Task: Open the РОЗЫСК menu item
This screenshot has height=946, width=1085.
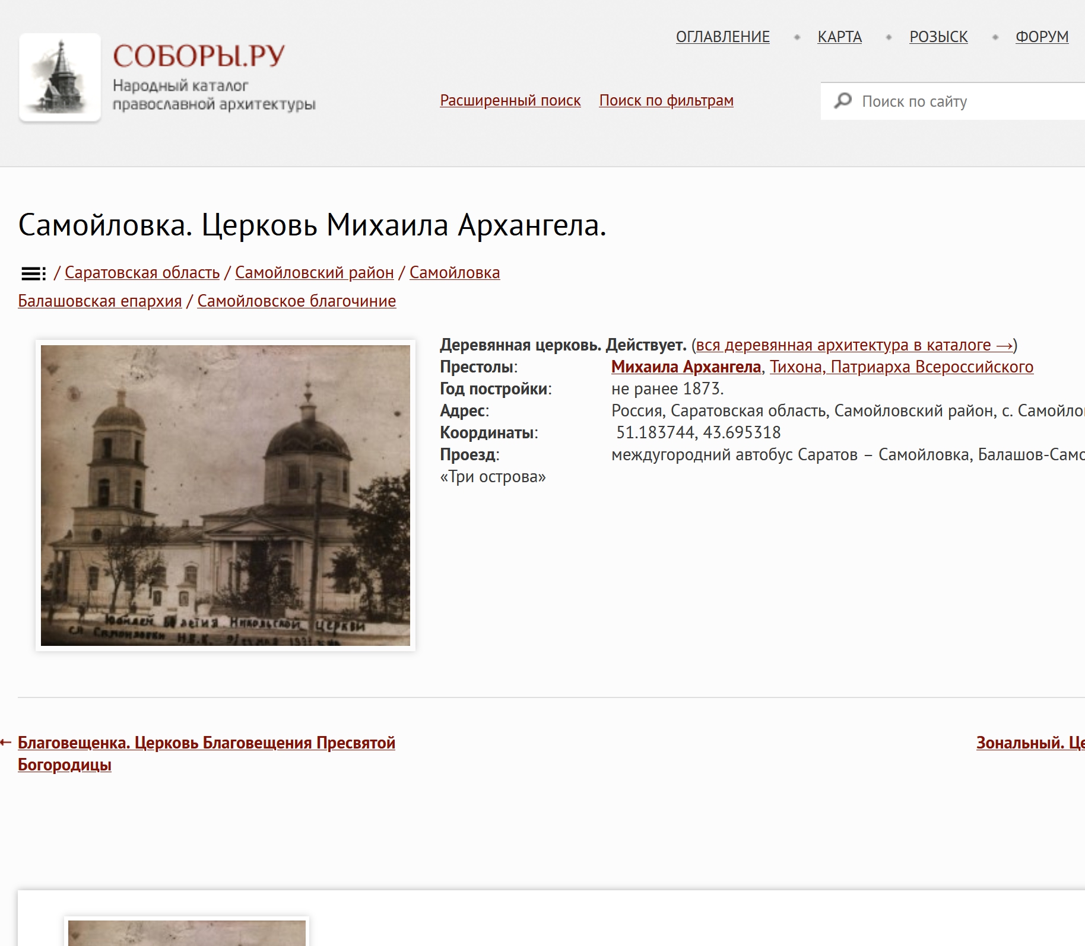Action: [938, 37]
